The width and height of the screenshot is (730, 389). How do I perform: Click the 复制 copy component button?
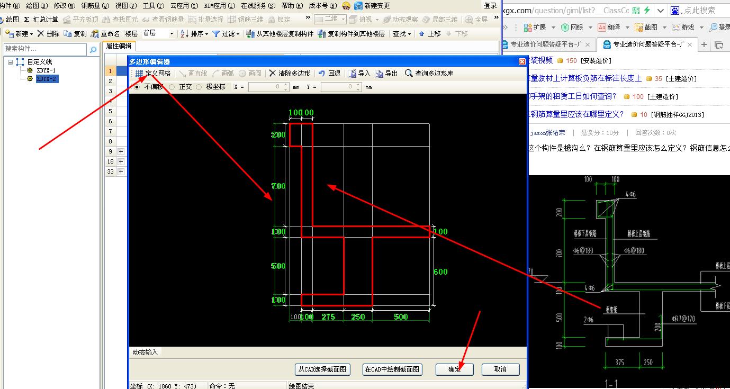click(75, 33)
